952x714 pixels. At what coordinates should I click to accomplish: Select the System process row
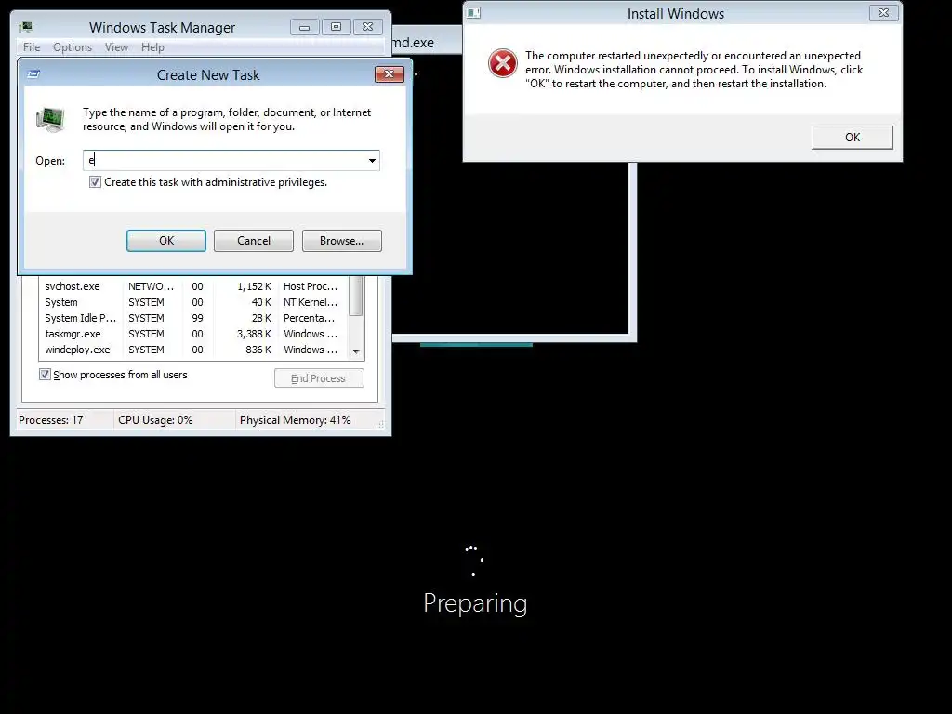(x=193, y=302)
